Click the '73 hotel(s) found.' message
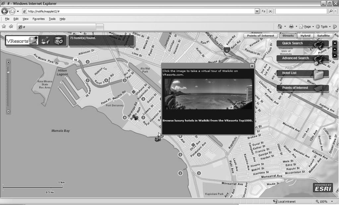The image size is (339, 205). (x=83, y=38)
